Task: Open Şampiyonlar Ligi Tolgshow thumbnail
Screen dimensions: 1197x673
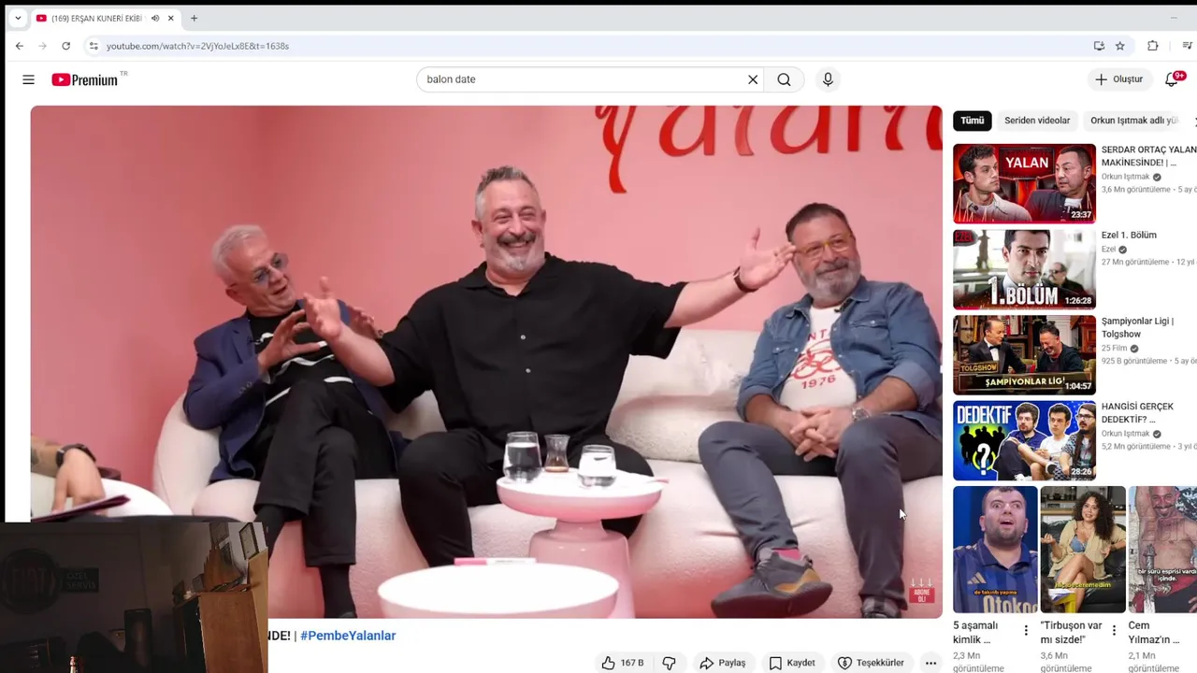Action: (x=1024, y=355)
